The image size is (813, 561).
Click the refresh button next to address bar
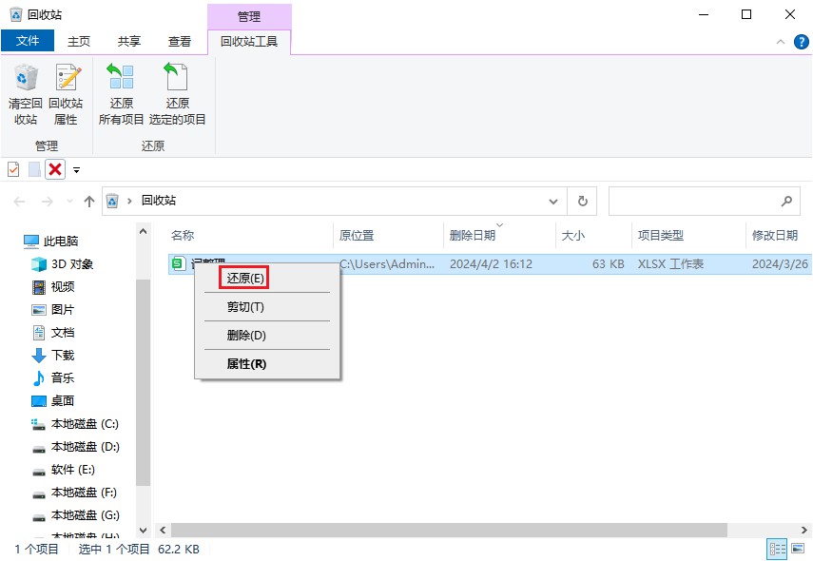pos(582,202)
